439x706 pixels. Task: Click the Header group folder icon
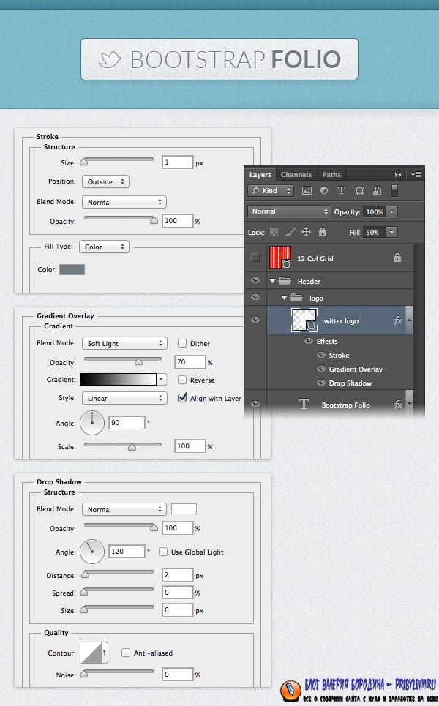[x=285, y=281]
